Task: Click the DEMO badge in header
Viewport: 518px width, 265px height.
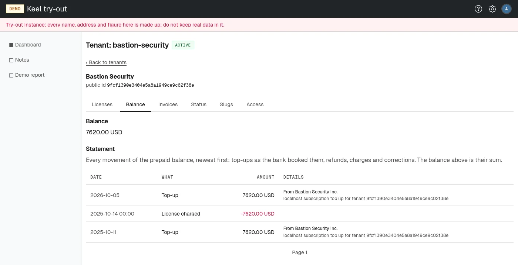Action: (x=15, y=9)
